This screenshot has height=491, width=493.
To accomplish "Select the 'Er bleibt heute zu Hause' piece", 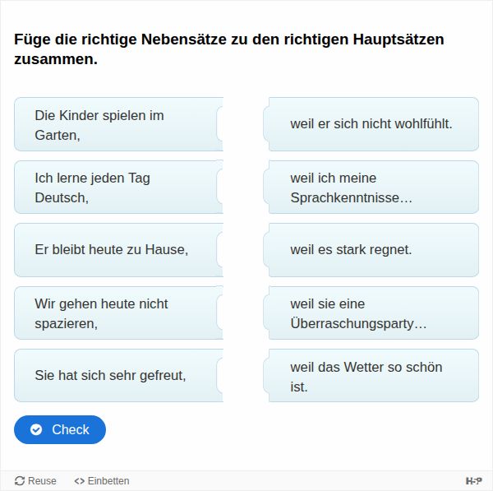I will coord(115,250).
